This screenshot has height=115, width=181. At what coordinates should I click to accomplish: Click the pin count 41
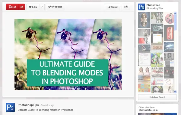click(x=22, y=7)
